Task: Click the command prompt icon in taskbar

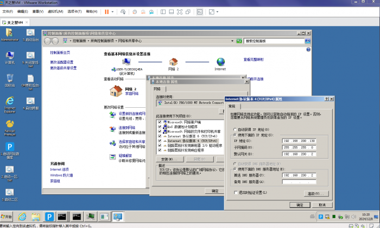Action: coord(62,217)
